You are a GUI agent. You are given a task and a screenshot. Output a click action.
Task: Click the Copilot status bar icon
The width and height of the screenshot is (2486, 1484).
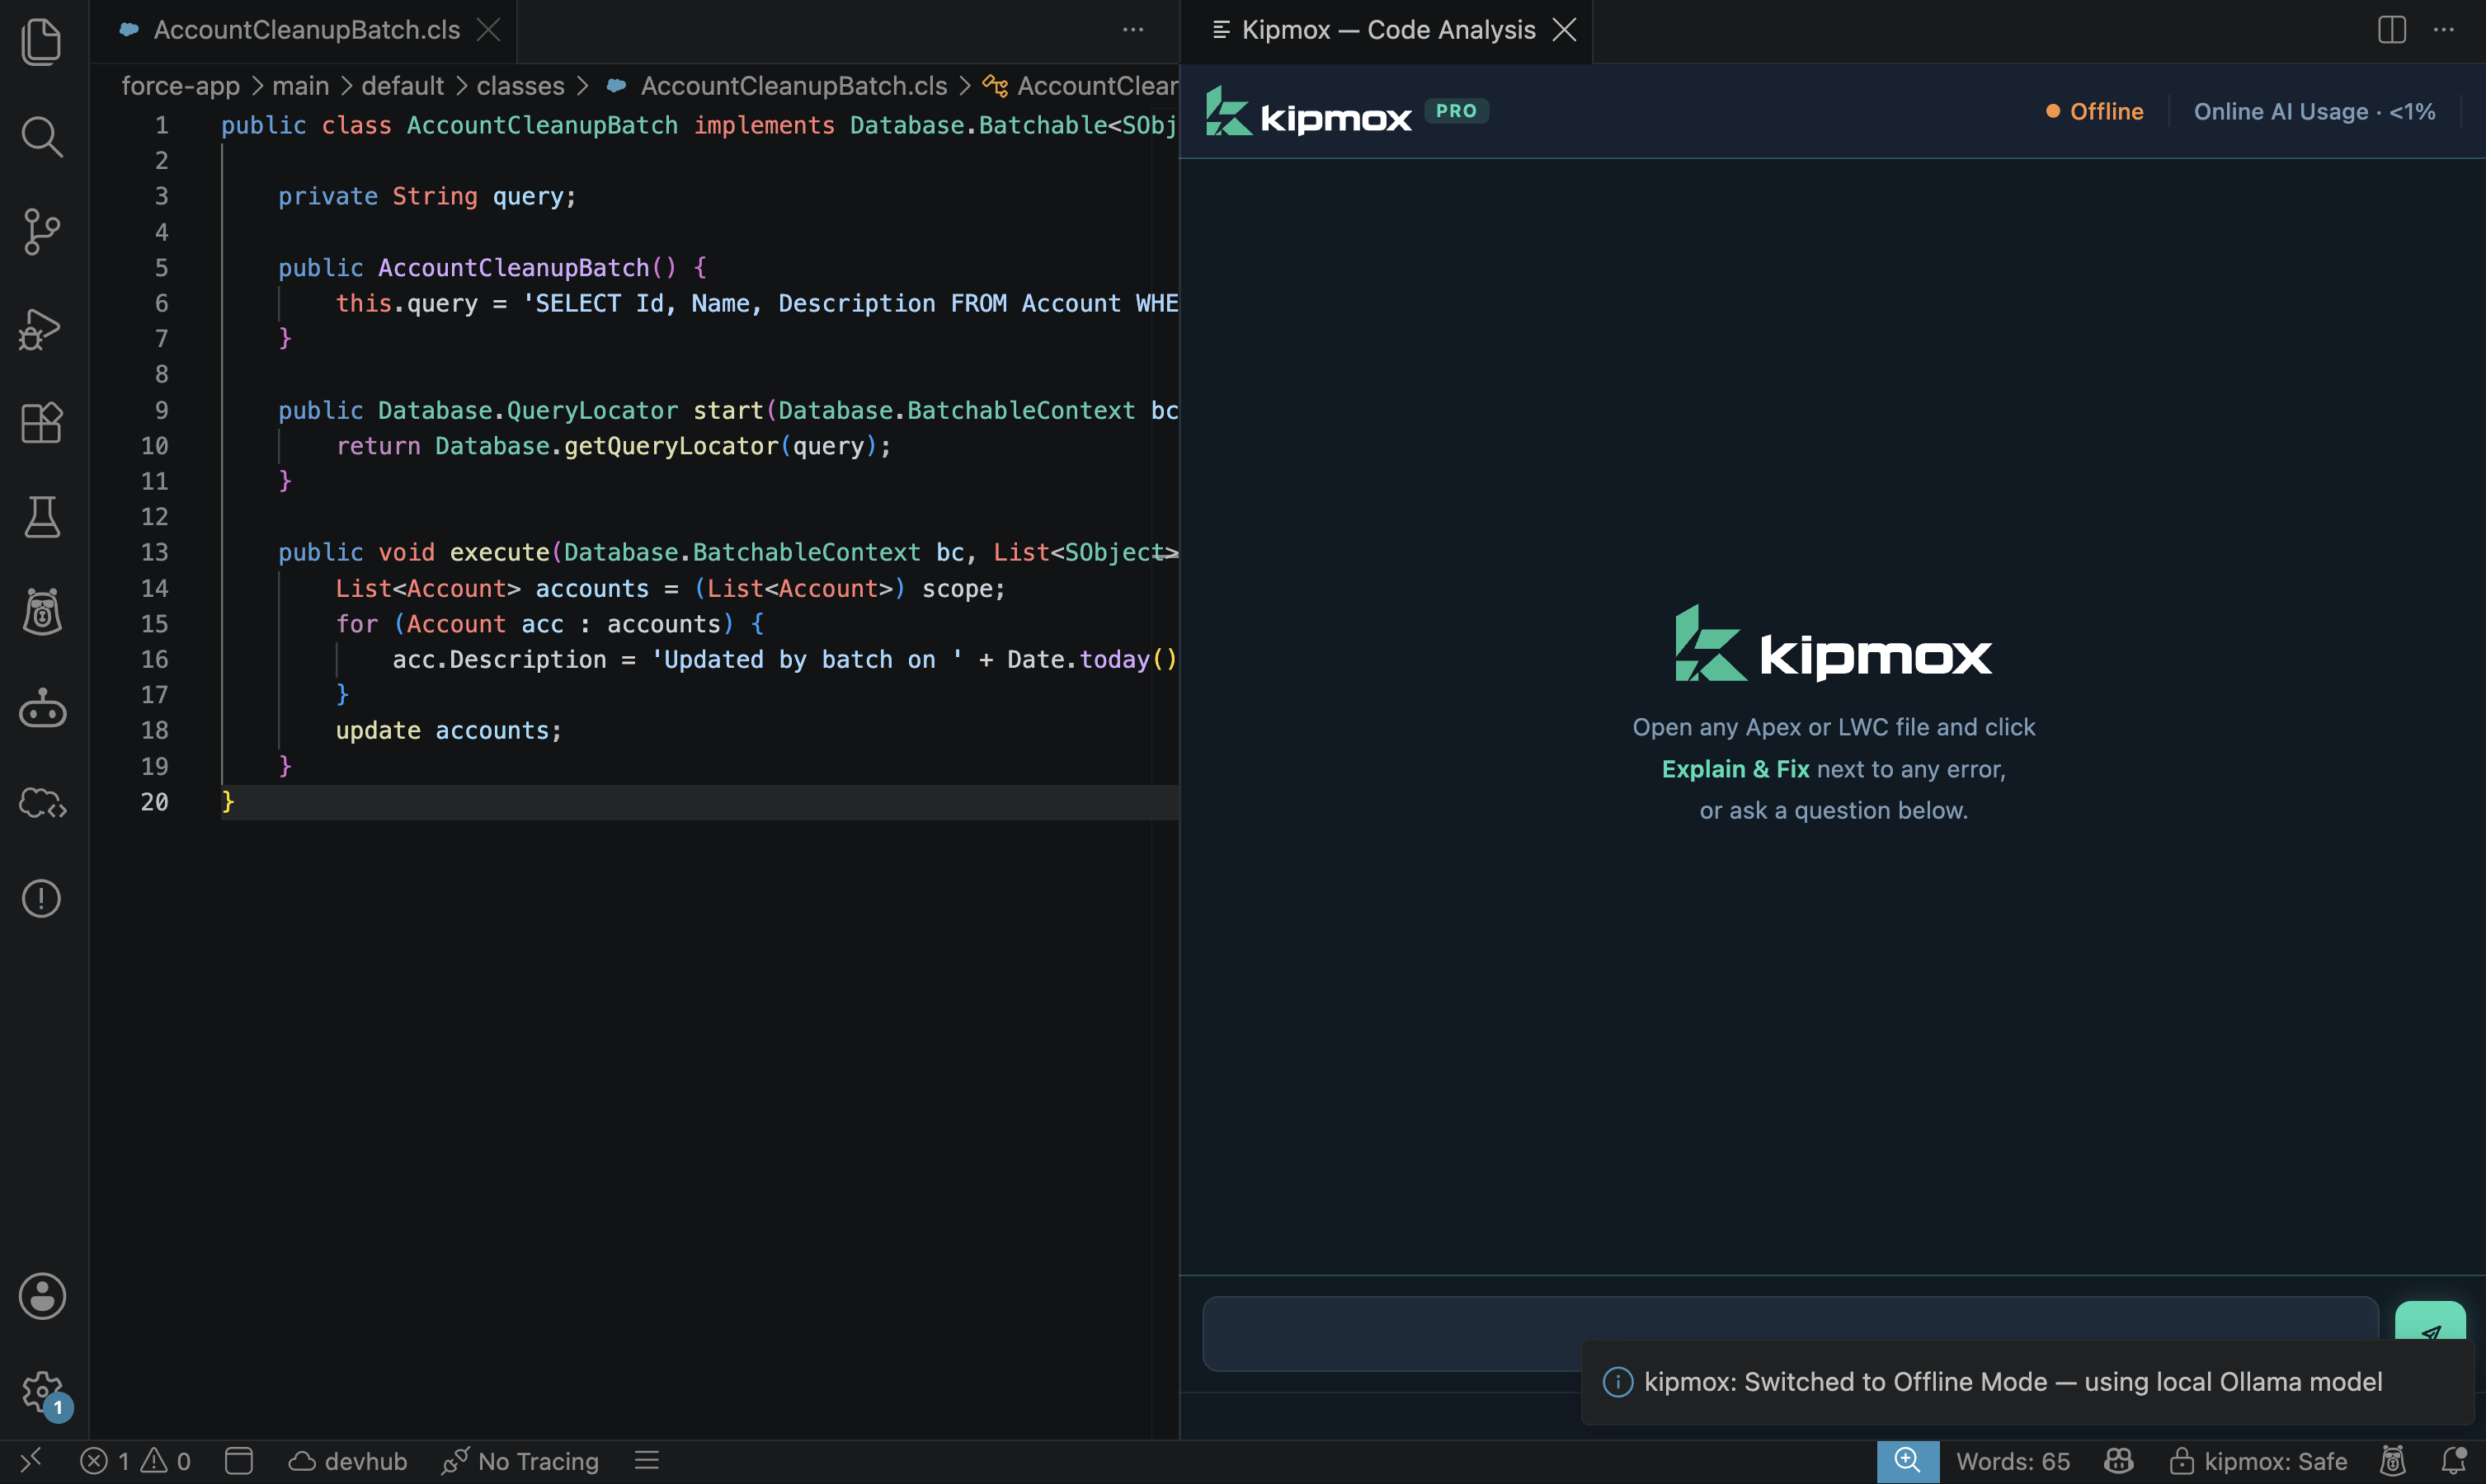[2119, 1461]
